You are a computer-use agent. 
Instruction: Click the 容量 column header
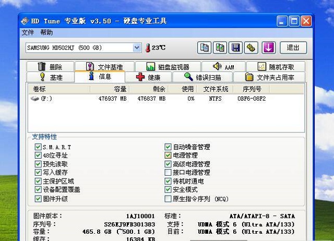click(110, 89)
